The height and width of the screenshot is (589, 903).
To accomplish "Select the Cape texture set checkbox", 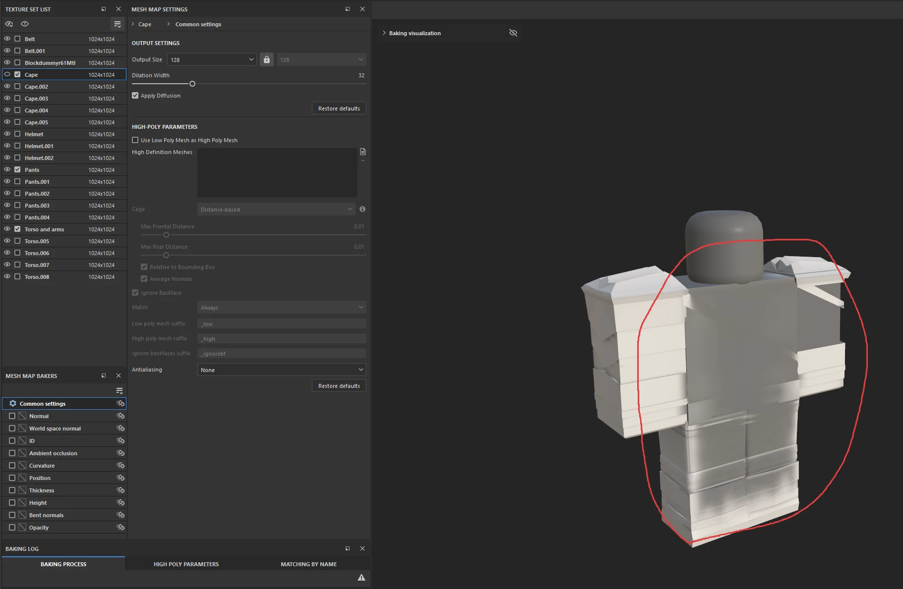I will click(x=17, y=74).
